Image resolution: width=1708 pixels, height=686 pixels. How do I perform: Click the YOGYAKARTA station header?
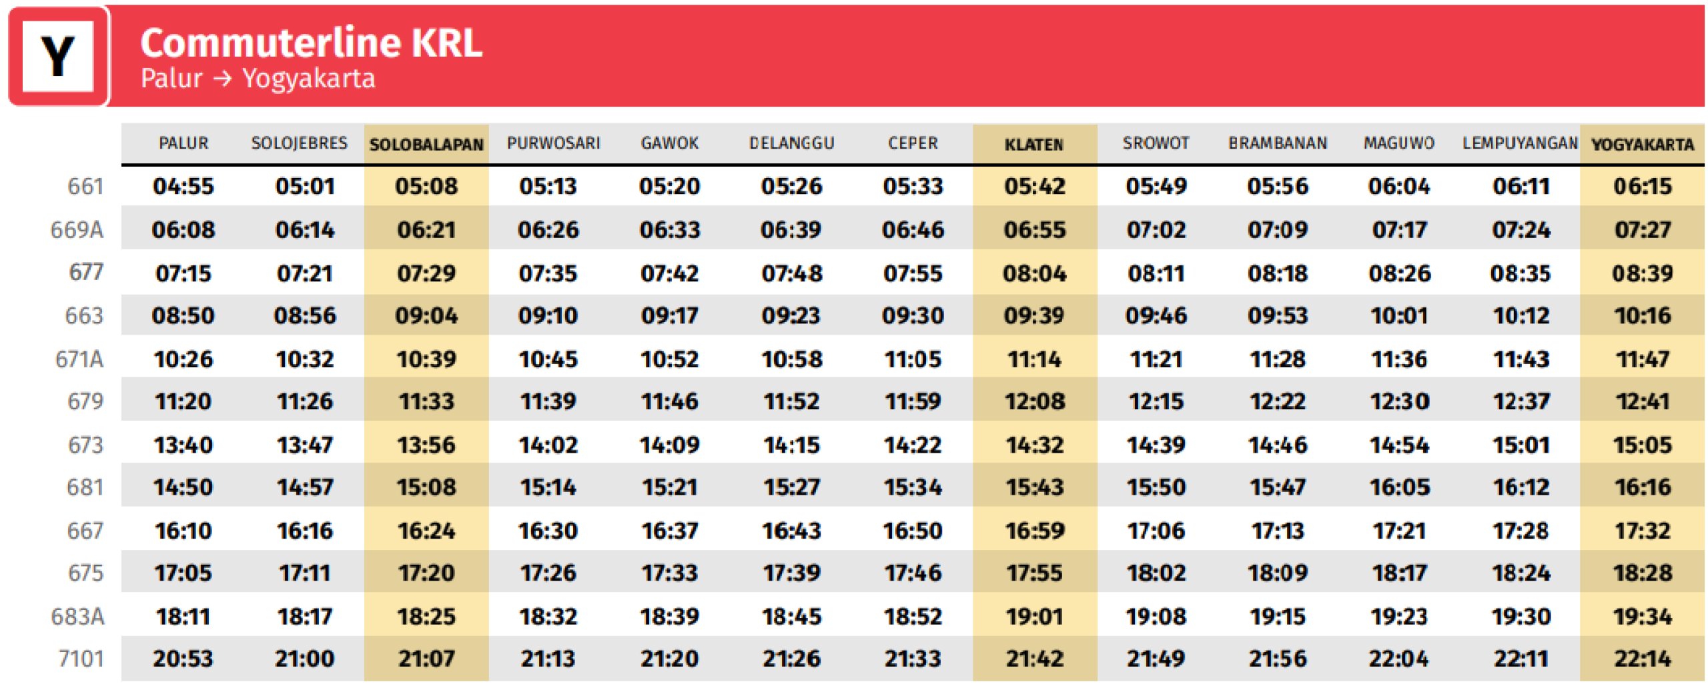click(x=1643, y=145)
